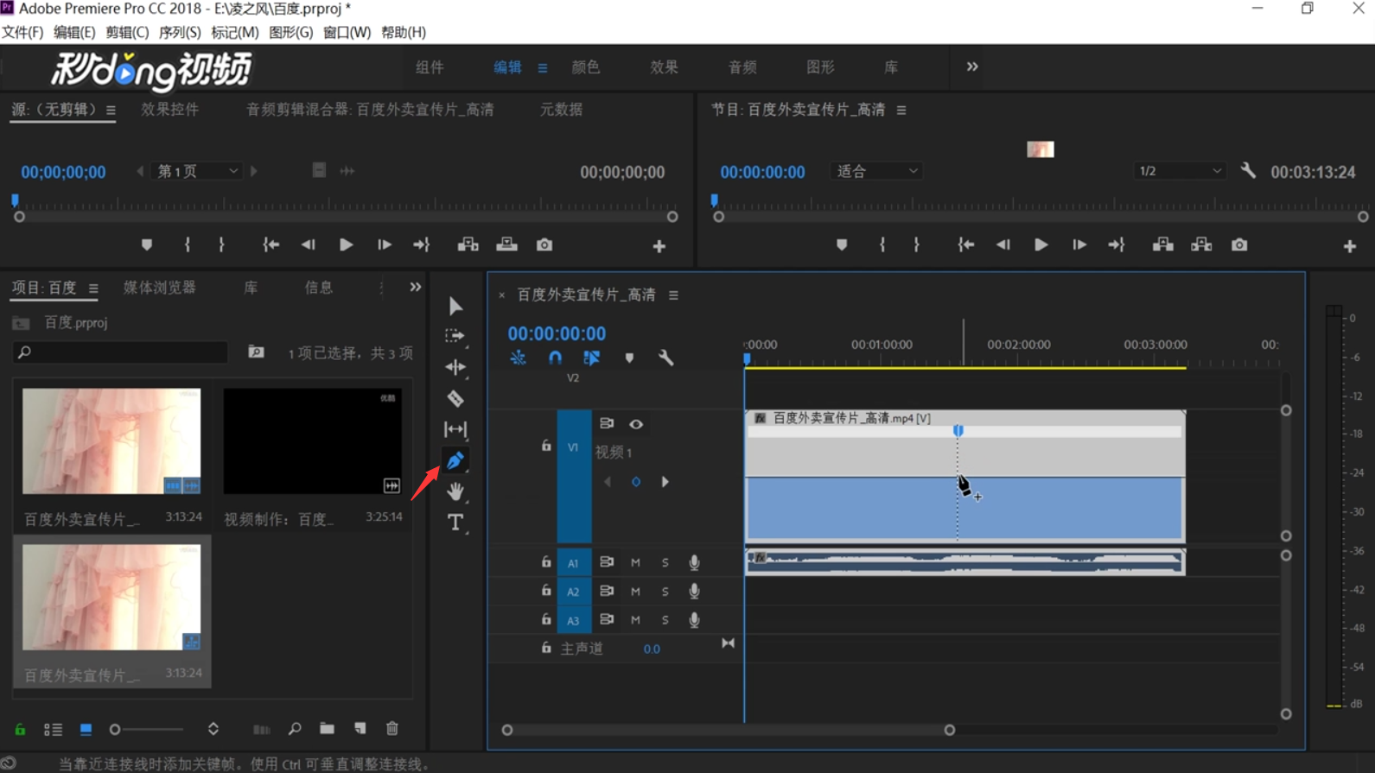Open Project panel menu
Viewport: 1375px width, 773px height.
(x=93, y=288)
